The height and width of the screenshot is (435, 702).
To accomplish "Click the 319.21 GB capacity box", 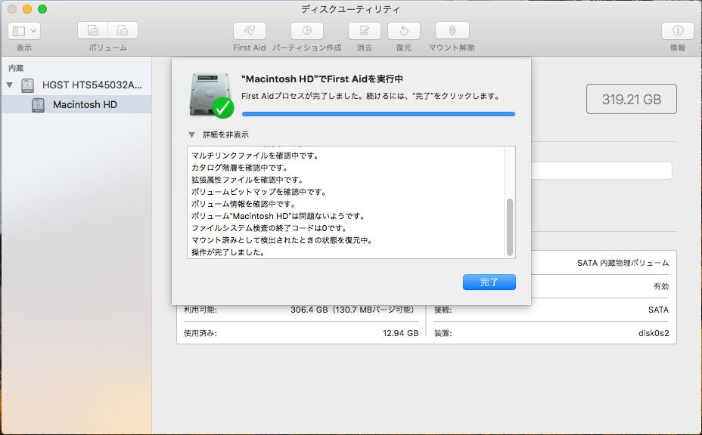I will click(631, 99).
